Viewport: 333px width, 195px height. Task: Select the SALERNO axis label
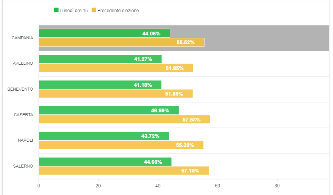coord(24,166)
